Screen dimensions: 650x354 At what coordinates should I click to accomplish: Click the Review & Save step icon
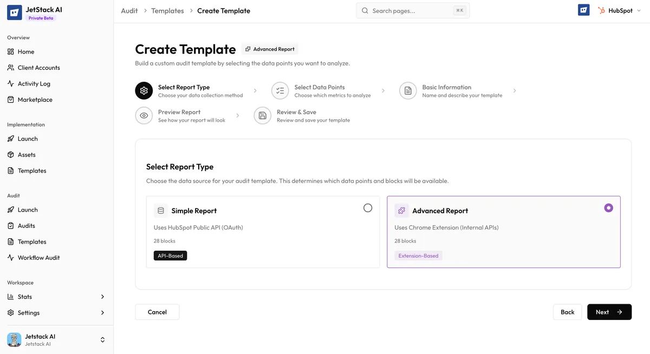pyautogui.click(x=262, y=115)
